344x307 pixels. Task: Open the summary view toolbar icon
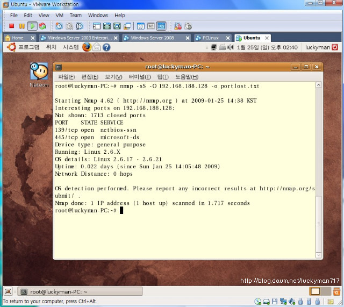coord(141,26)
